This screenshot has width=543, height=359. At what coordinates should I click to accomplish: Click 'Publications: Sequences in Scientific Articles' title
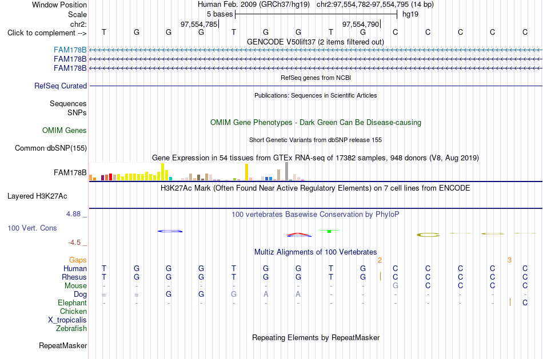[316, 95]
